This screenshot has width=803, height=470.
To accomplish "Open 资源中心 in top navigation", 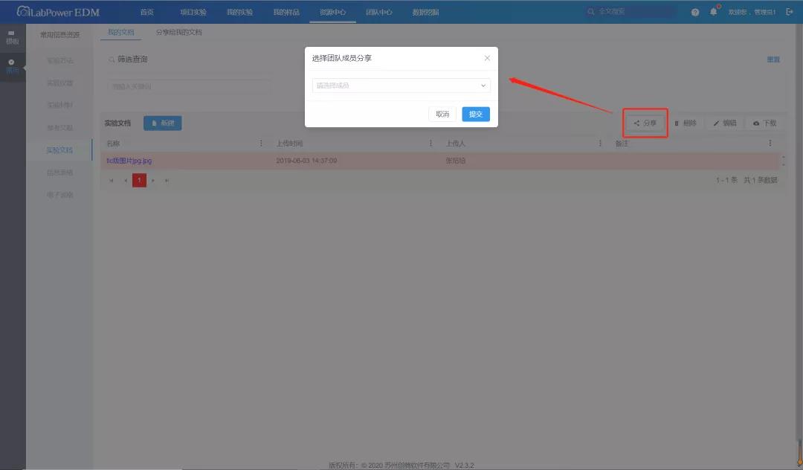I will pyautogui.click(x=333, y=13).
